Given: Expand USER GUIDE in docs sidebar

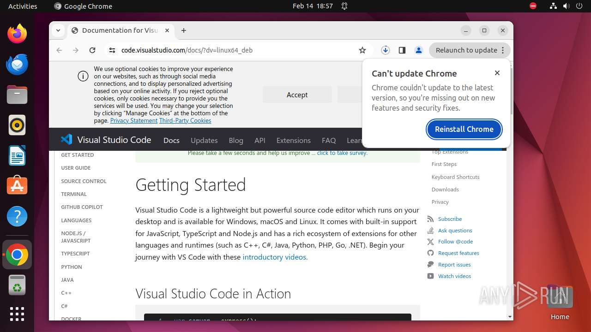Looking at the screenshot, I should click(76, 168).
